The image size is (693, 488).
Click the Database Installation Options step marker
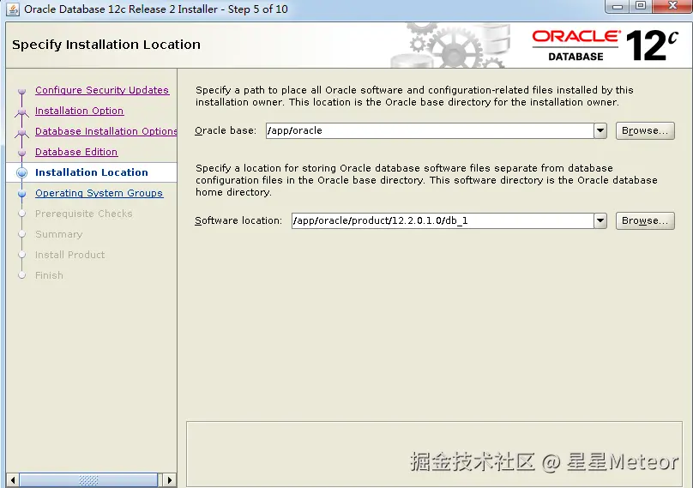21,133
